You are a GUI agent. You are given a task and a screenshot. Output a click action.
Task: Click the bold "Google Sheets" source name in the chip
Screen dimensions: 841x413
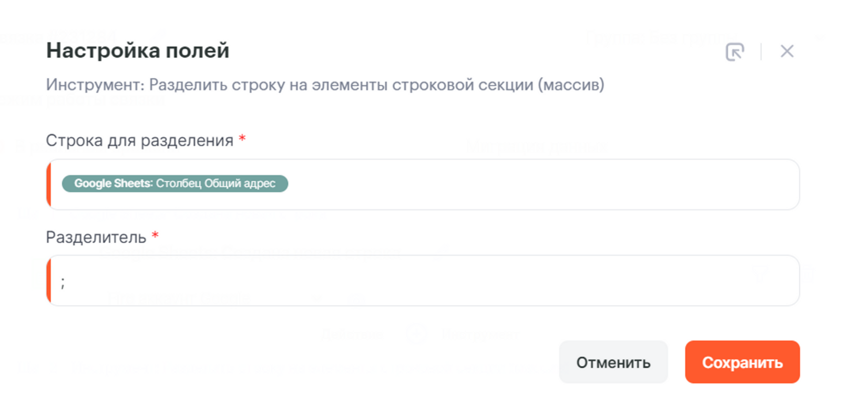(x=112, y=183)
